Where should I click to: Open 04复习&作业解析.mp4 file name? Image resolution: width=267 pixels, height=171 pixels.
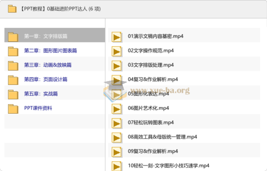pyautogui.click(x=153, y=80)
